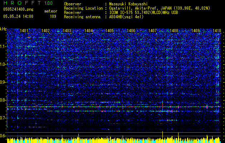Click the 1406 time marker
This screenshot has height=143, width=225.
[x=131, y=30]
